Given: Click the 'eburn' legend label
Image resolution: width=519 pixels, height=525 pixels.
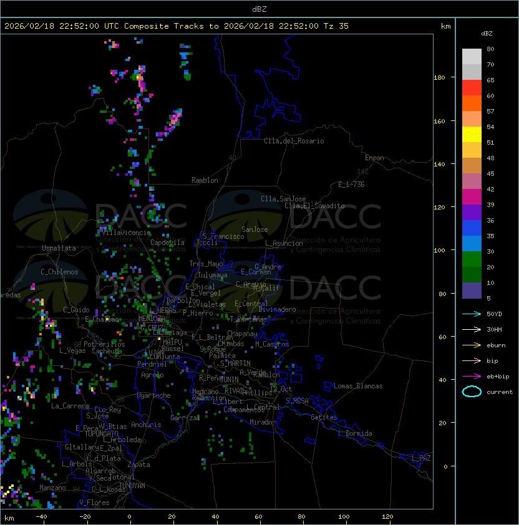Looking at the screenshot, I should (496, 345).
